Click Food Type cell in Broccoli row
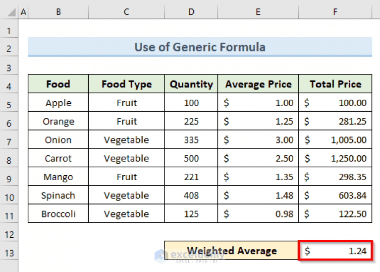Viewport: 380px width, 272px height. [x=126, y=213]
